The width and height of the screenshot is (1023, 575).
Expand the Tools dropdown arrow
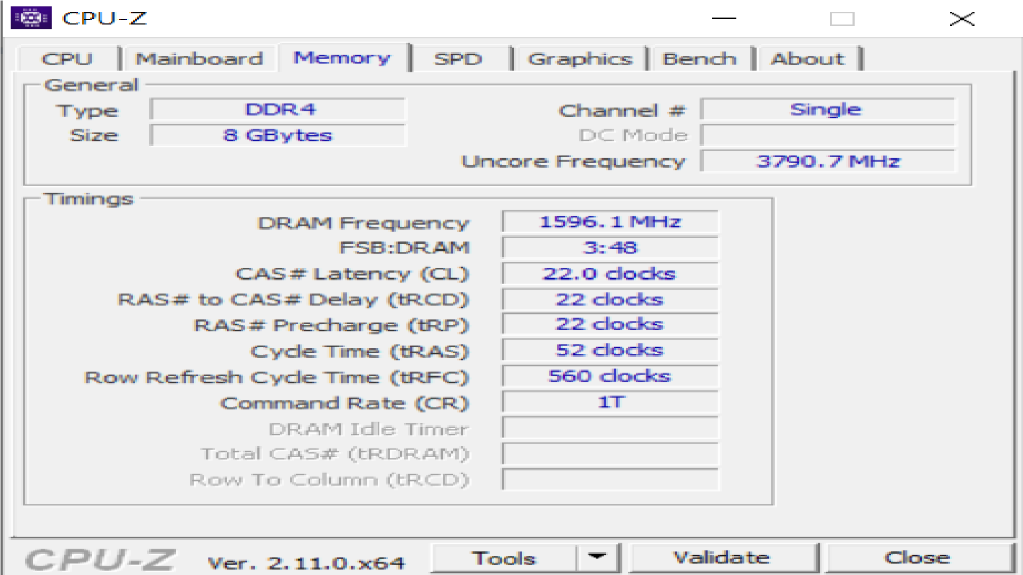click(x=597, y=557)
